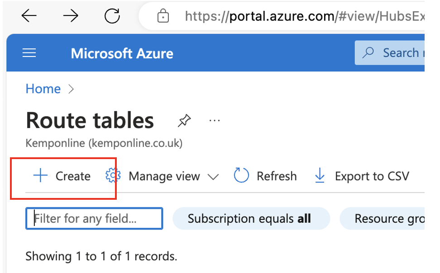
Task: Expand the Manage view dropdown chevron
Action: [x=213, y=177]
